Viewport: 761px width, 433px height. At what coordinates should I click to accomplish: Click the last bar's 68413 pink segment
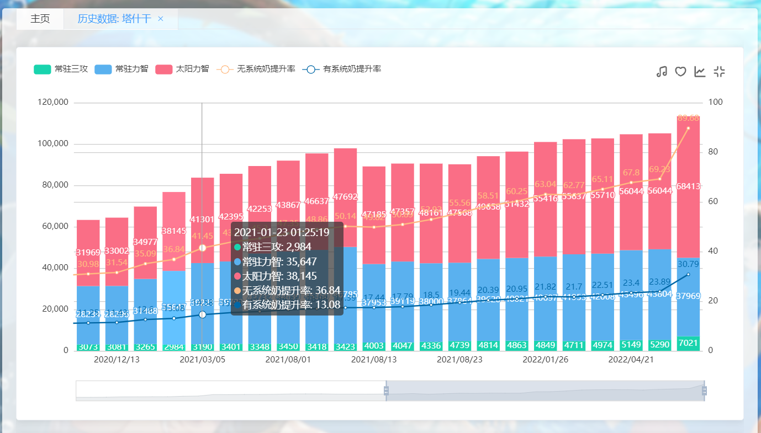pos(688,187)
